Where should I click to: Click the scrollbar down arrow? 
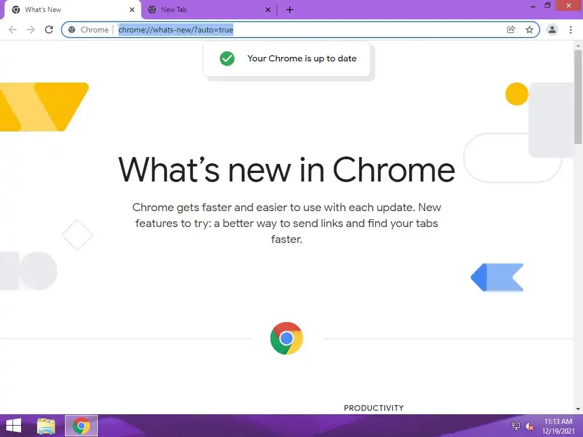(x=578, y=409)
